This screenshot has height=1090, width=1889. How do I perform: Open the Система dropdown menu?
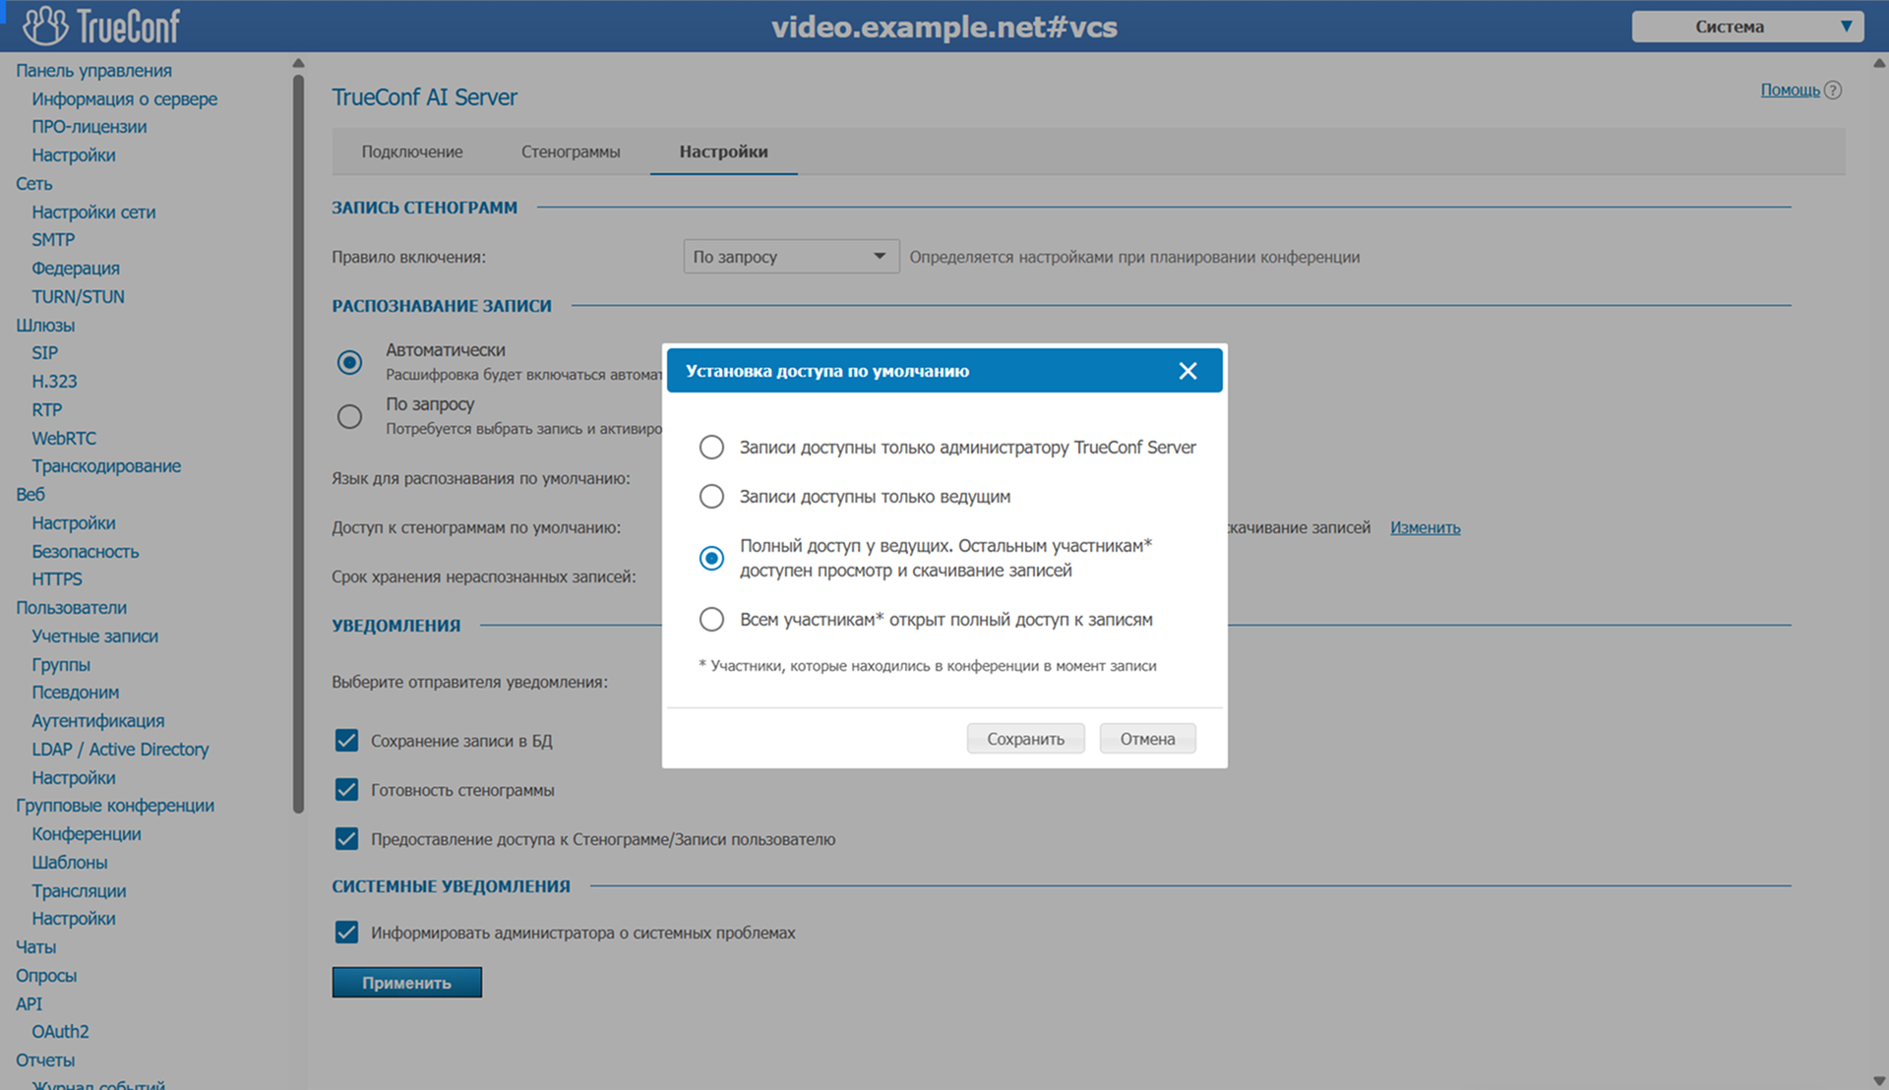click(x=1746, y=27)
